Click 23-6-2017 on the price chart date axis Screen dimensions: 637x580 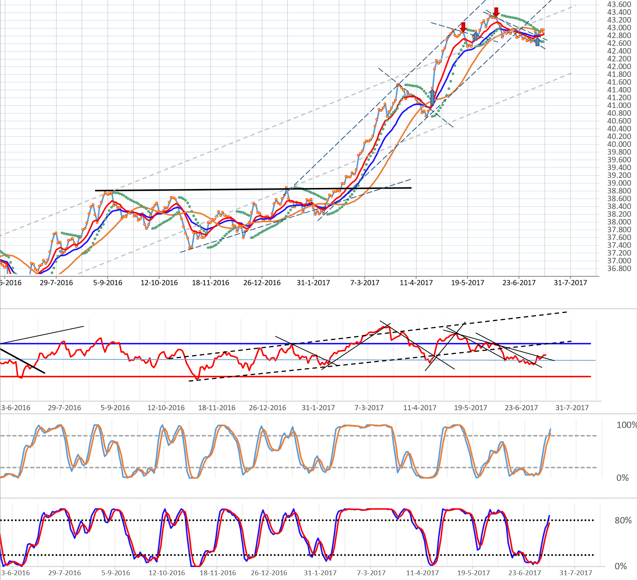519,283
